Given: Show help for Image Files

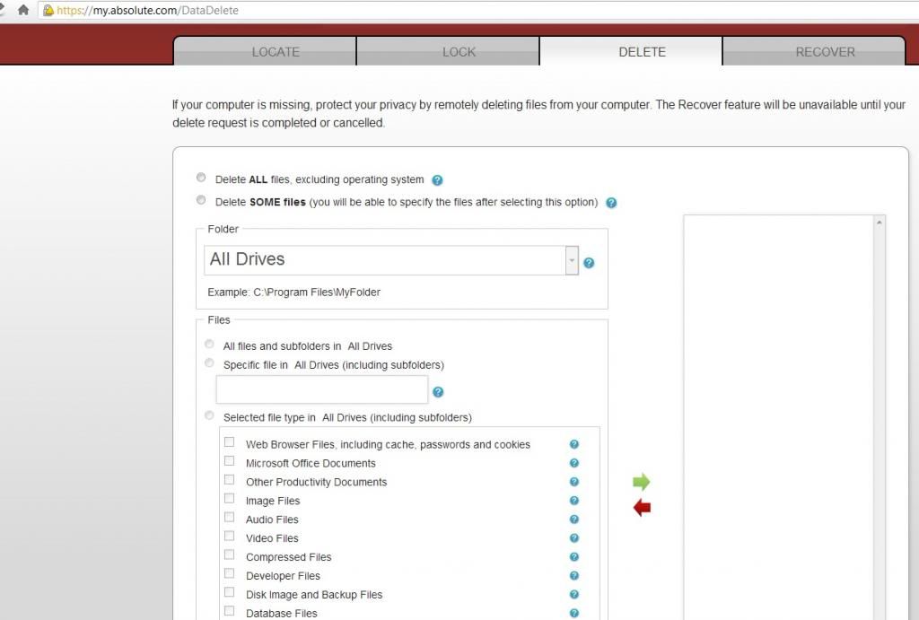Looking at the screenshot, I should [x=574, y=501].
